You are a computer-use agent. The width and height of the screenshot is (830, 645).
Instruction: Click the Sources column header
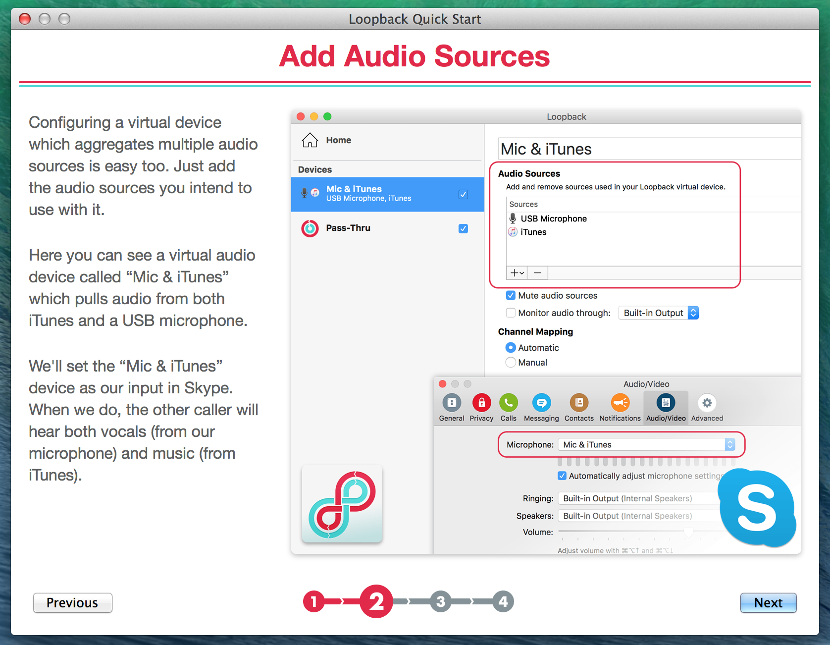tap(523, 204)
